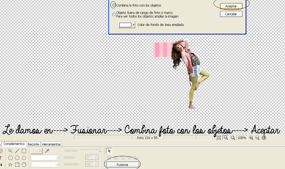This screenshot has height=169, width=285.
Task: Click the zoom out magnifier icon
Action: coord(257,138)
